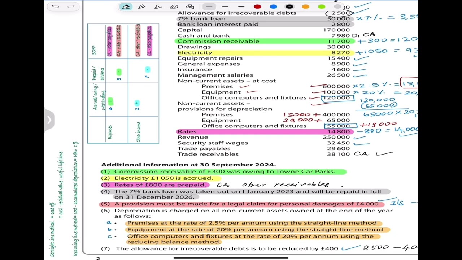462x260 pixels.
Task: Click the '250 000' revenue value
Action: click(x=336, y=137)
